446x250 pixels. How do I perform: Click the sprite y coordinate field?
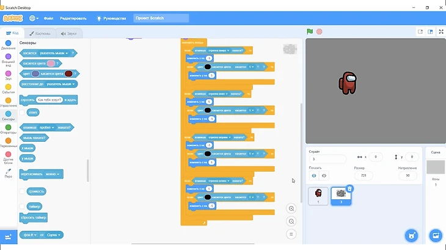pos(412,156)
